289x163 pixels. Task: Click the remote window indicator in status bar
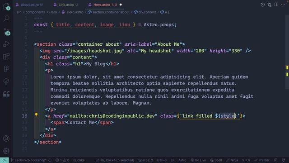[x=4, y=160]
